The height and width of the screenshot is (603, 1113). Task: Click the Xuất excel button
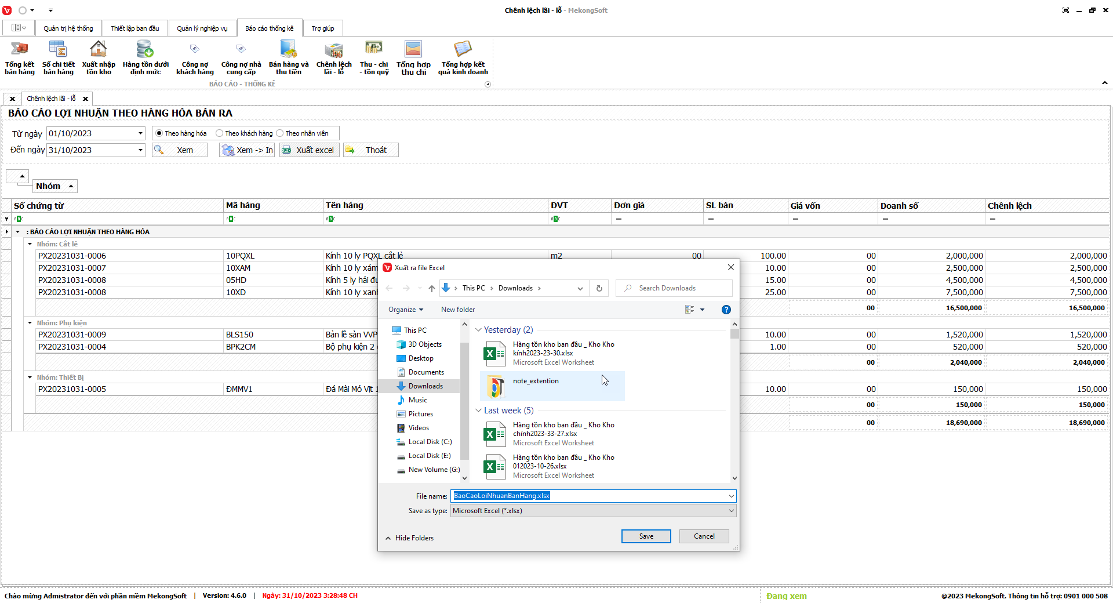coord(309,150)
